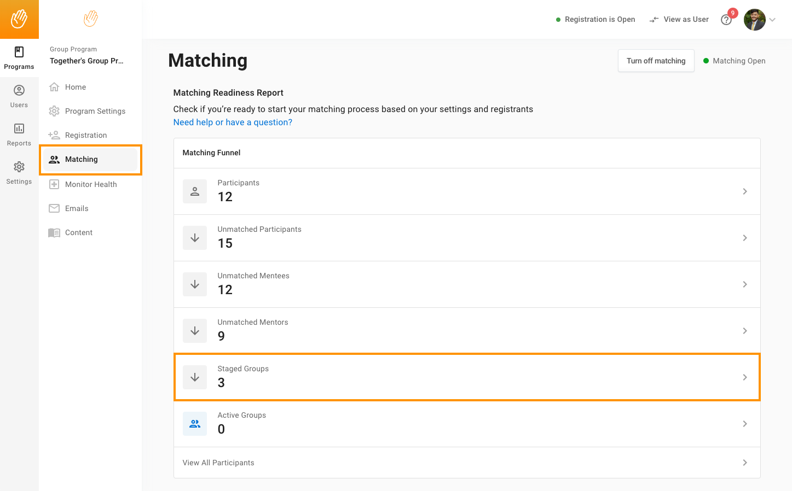
Task: Open help question mark icon
Action: [726, 20]
